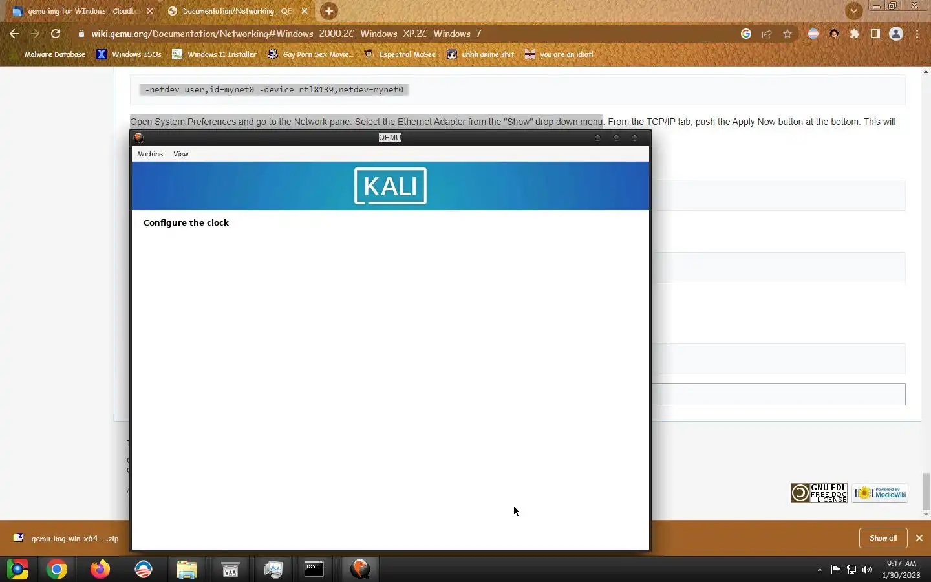Close the qemu-img for Windows tab
This screenshot has width=931, height=582.
(150, 11)
